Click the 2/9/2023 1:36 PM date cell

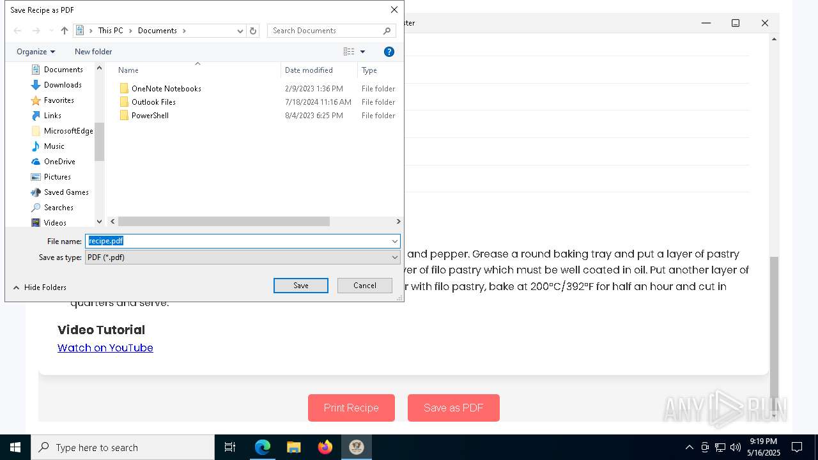click(314, 89)
